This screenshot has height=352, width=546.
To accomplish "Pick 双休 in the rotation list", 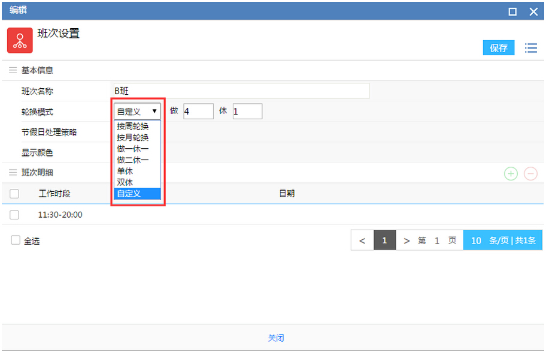I will (x=125, y=182).
